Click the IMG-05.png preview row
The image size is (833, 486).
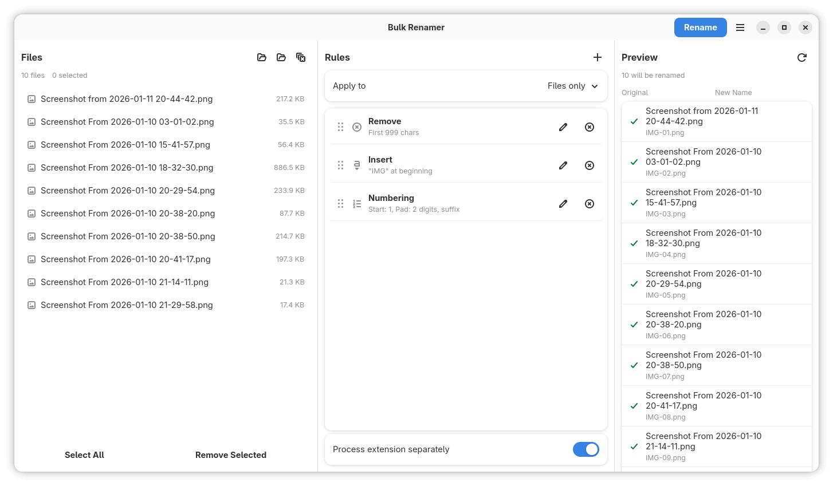[x=716, y=284]
